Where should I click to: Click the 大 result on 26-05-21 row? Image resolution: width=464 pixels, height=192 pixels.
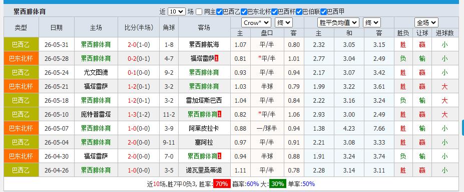444,86
